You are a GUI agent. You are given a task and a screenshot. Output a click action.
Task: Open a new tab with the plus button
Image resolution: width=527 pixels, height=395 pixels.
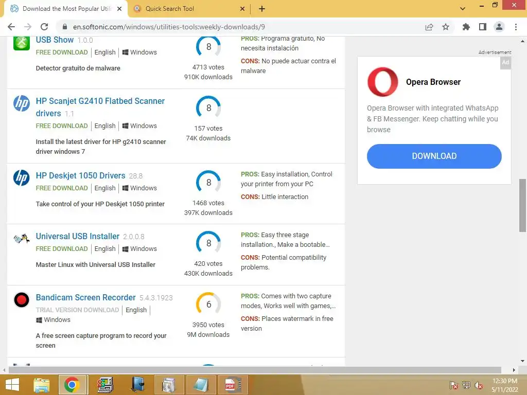[x=262, y=9]
